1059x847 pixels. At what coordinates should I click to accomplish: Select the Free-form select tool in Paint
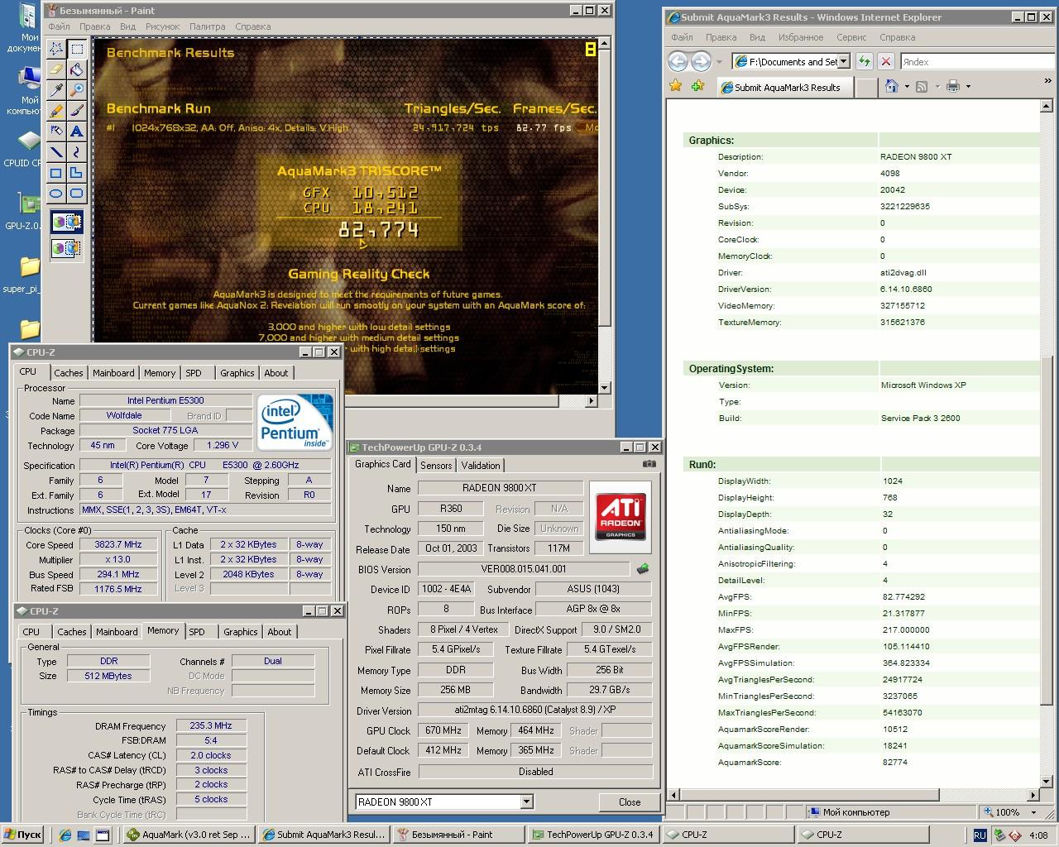pyautogui.click(x=56, y=49)
